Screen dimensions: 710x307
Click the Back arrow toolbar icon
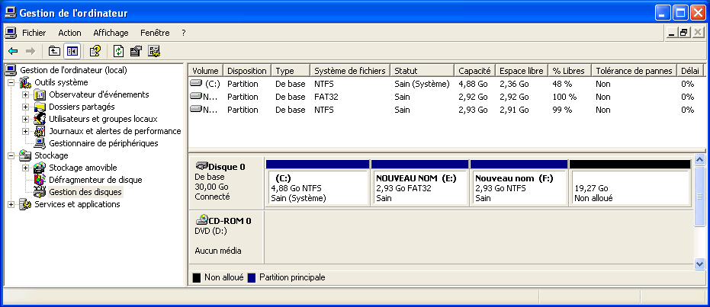click(13, 51)
